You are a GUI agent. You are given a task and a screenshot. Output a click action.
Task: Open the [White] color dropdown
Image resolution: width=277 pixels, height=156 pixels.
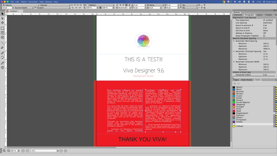[100, 5]
